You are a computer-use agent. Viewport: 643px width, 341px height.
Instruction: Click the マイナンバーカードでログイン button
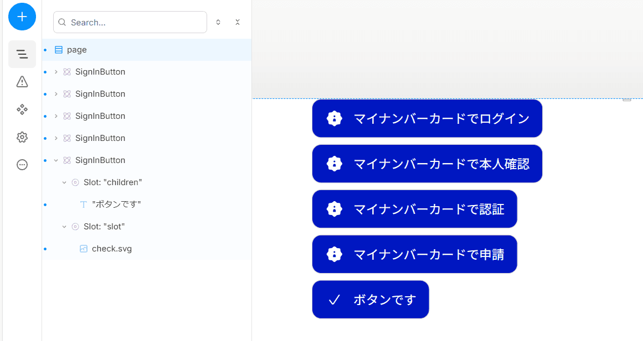(428, 118)
